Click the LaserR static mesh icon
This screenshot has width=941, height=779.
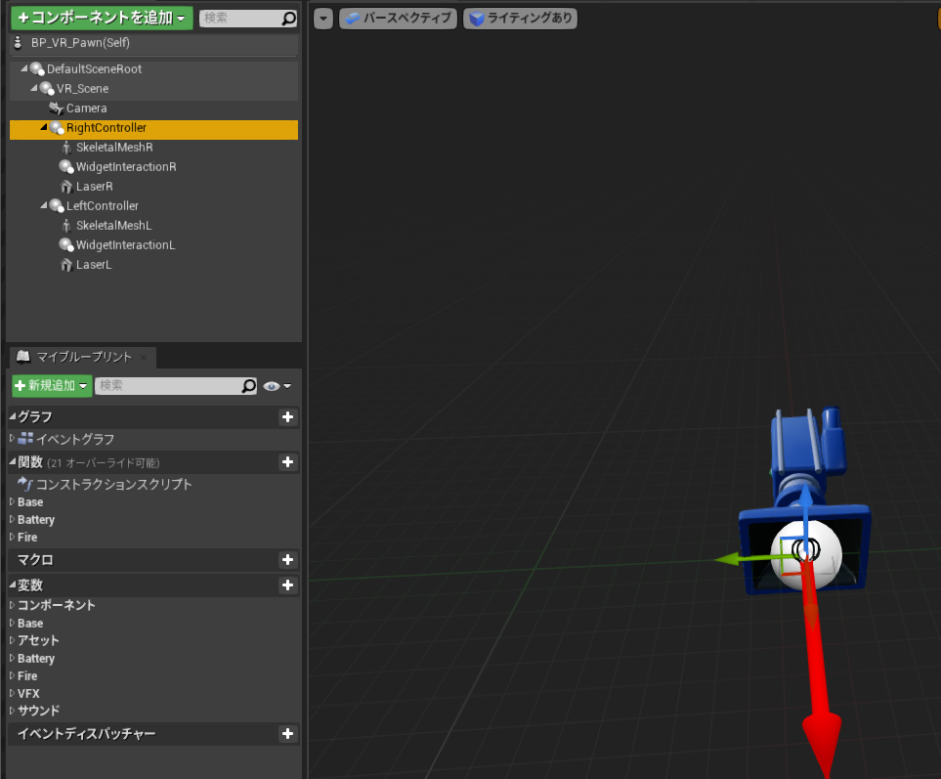coord(66,187)
